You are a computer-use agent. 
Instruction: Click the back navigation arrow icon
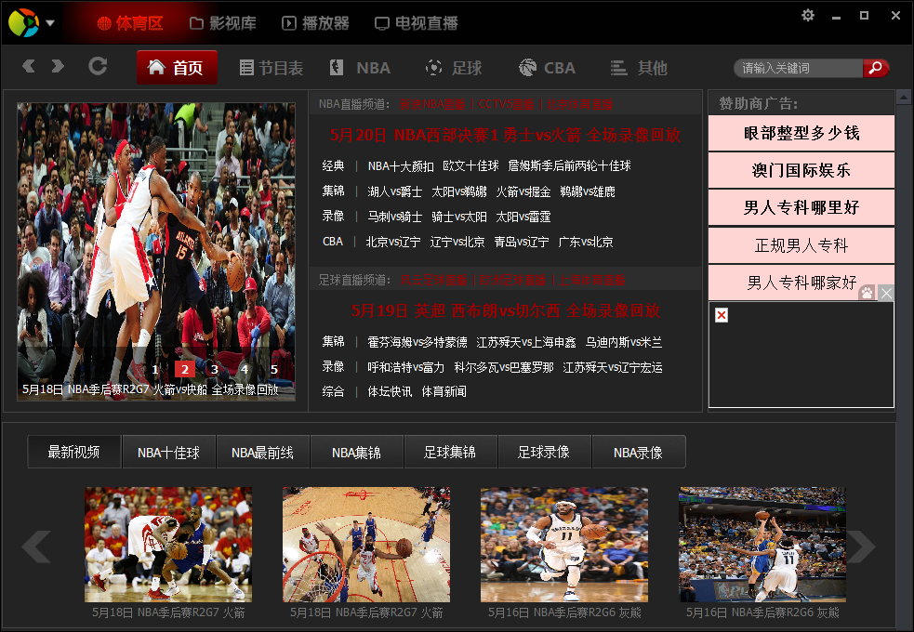29,66
